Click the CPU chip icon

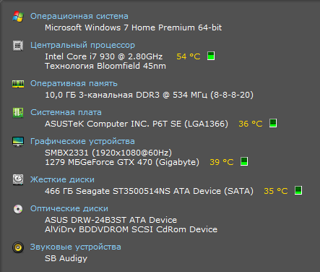pyautogui.click(x=18, y=46)
